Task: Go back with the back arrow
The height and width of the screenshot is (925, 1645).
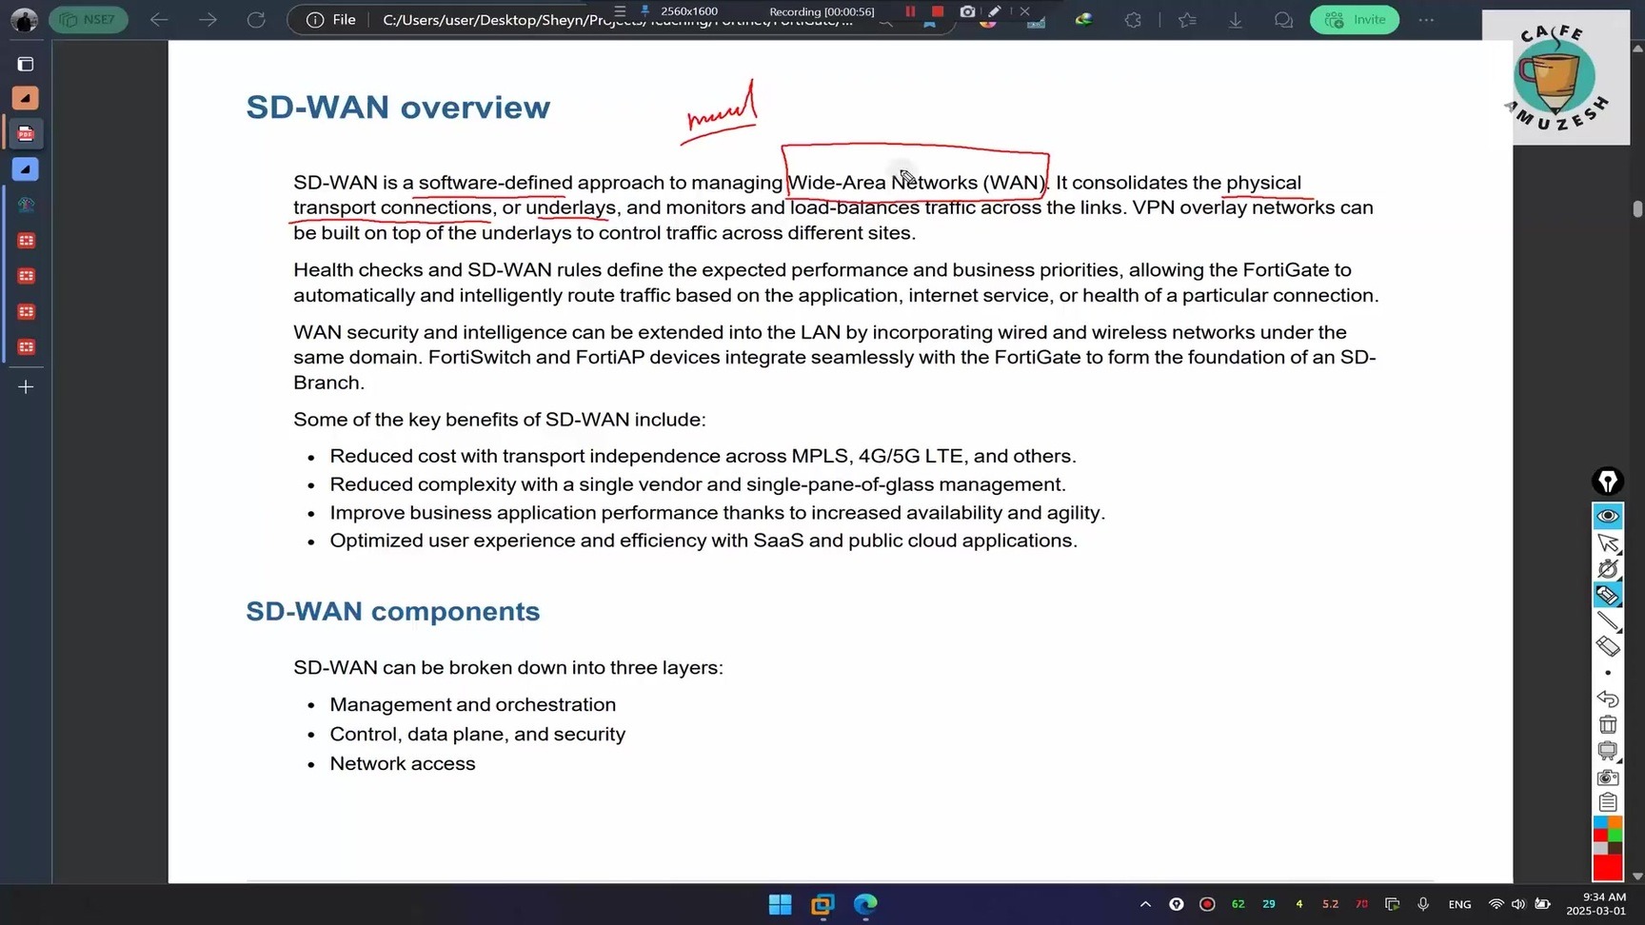Action: coord(159,19)
